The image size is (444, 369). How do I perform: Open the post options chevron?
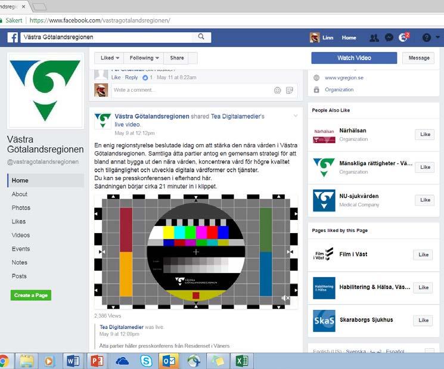296,116
